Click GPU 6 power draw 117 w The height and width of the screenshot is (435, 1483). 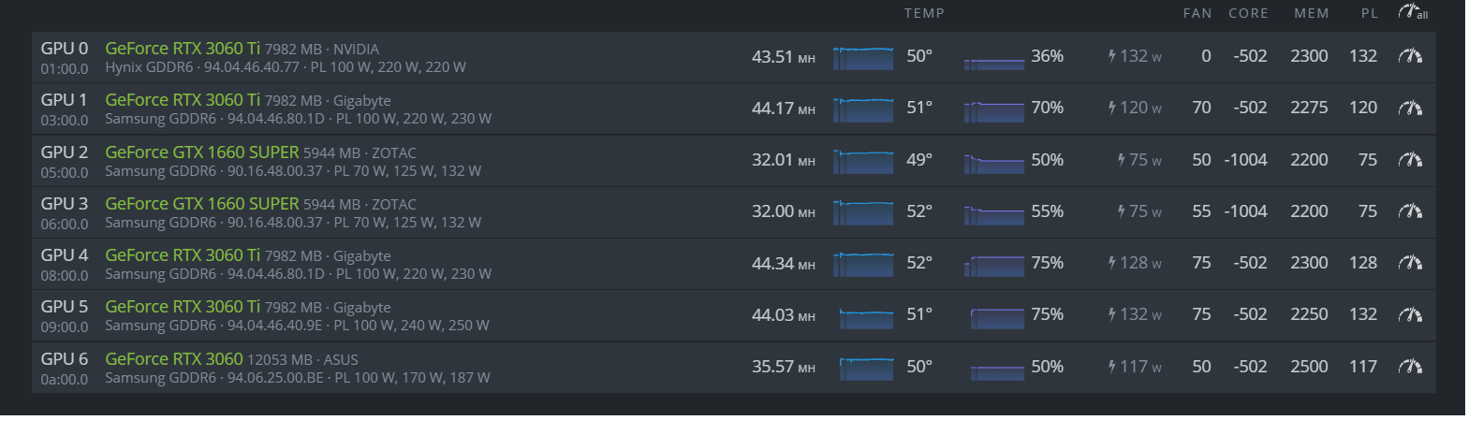(x=1135, y=367)
